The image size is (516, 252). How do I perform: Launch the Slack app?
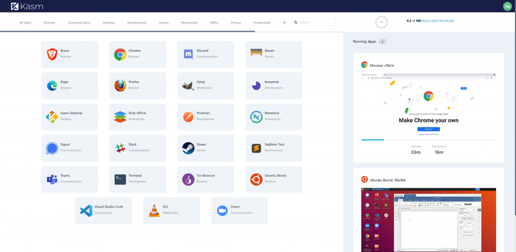[x=138, y=148]
